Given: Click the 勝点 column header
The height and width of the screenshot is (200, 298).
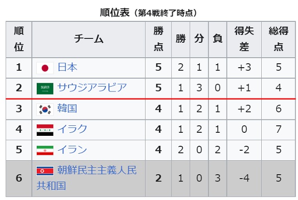Looking at the screenshot, I should point(158,39).
